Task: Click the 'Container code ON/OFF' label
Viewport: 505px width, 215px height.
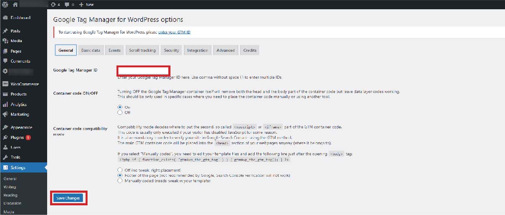Action: [x=76, y=93]
